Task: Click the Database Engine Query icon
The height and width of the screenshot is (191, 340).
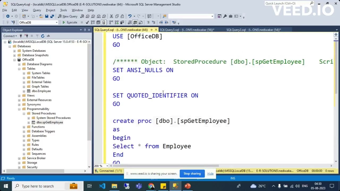Action: pos(82,16)
